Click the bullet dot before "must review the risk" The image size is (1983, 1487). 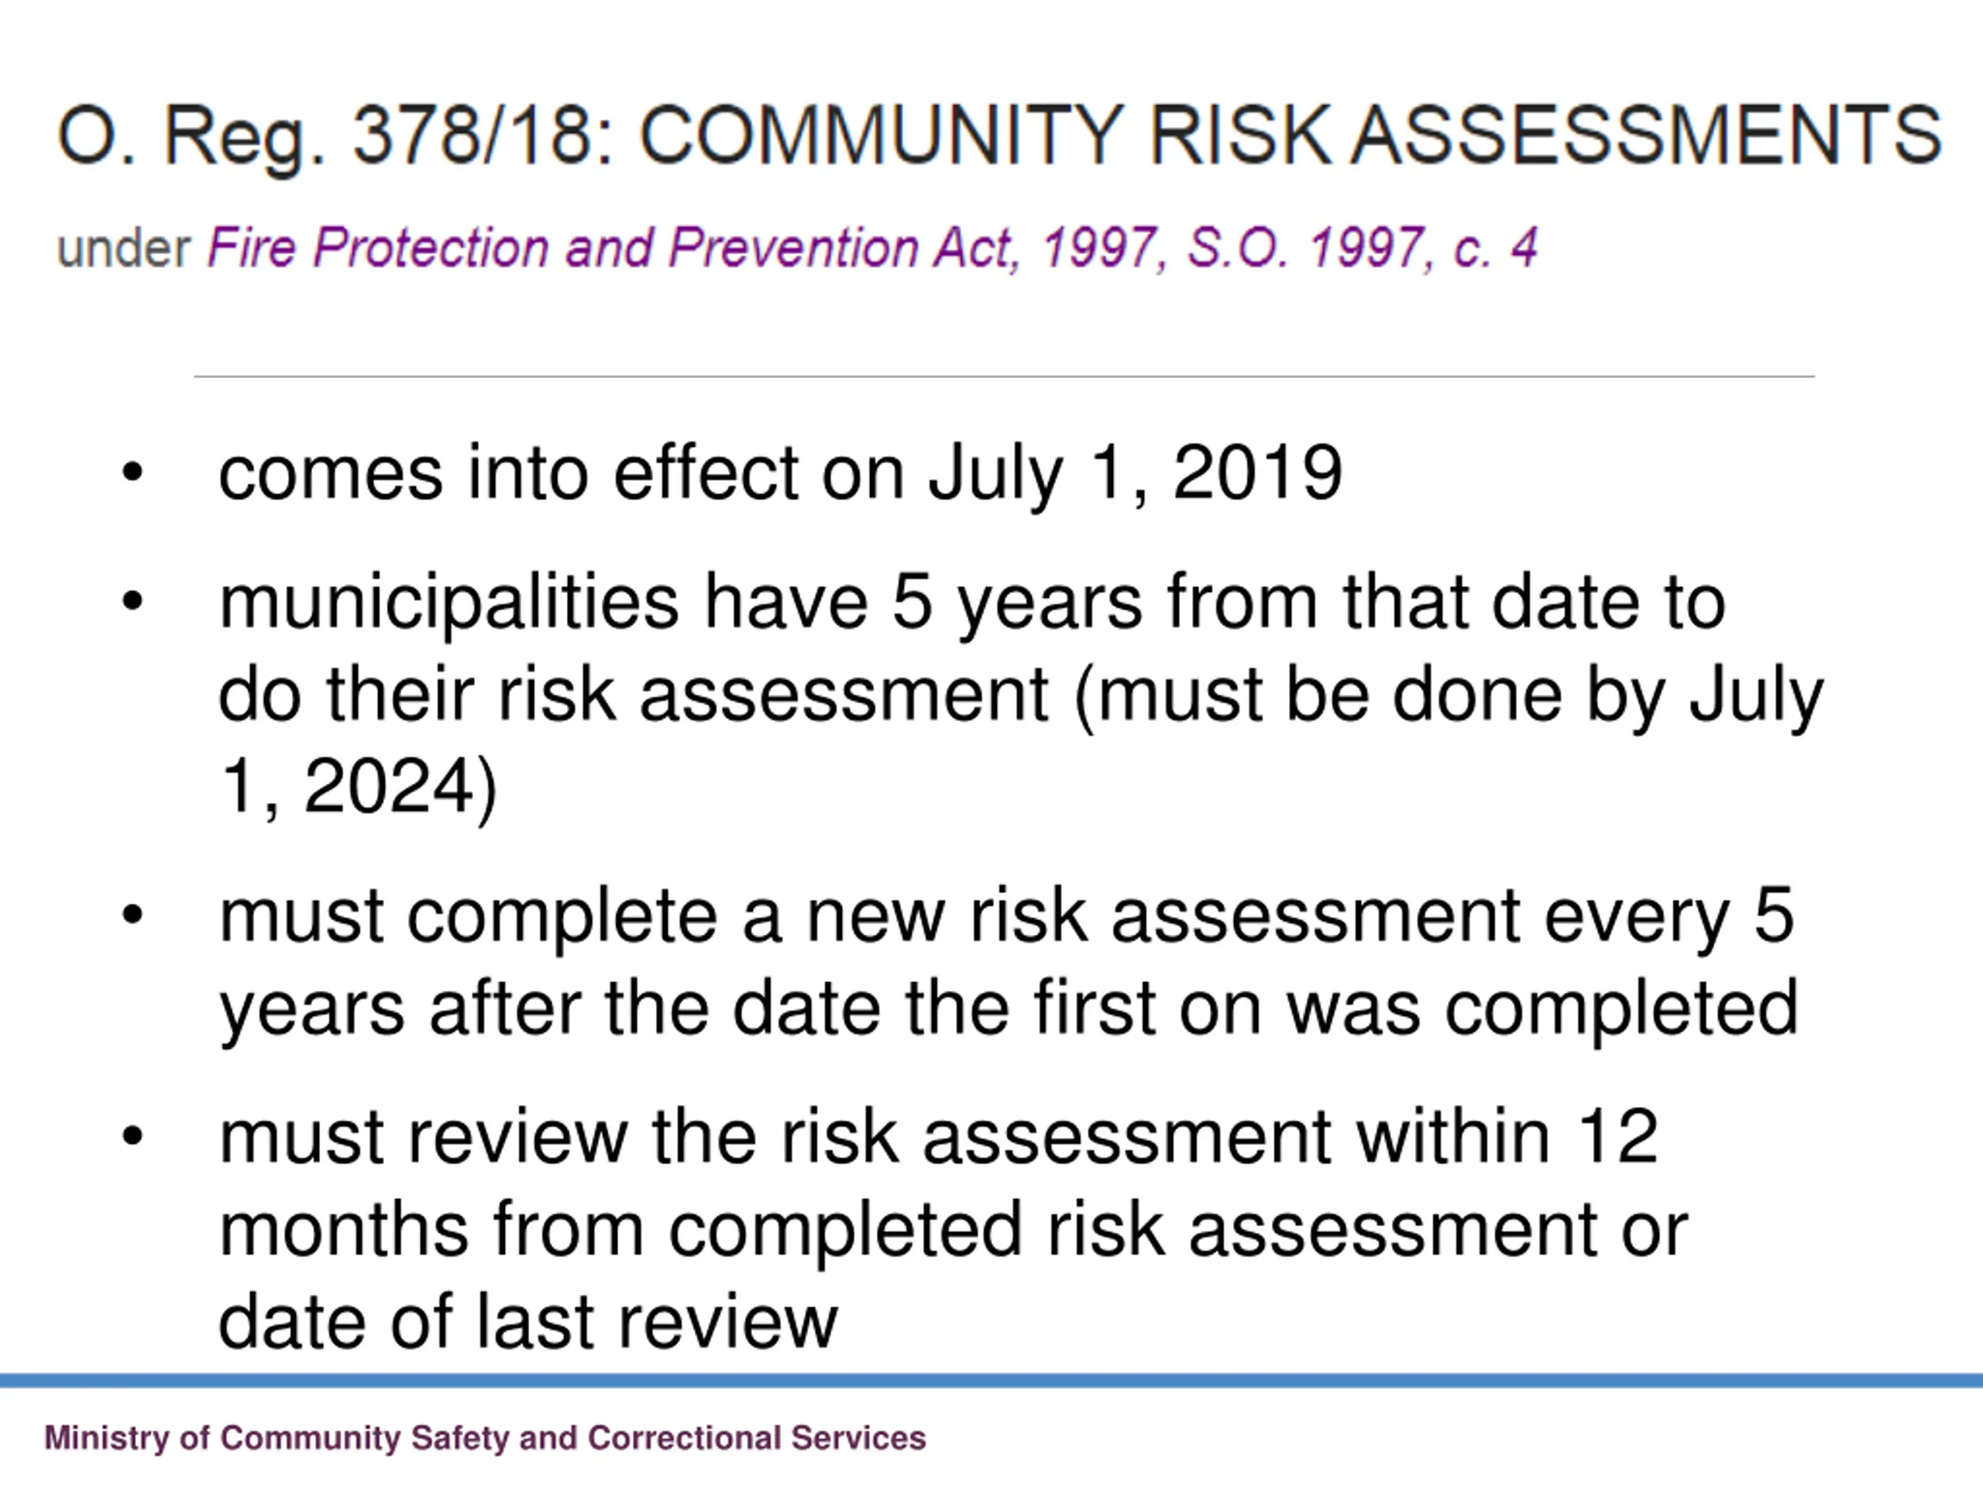pos(132,1136)
